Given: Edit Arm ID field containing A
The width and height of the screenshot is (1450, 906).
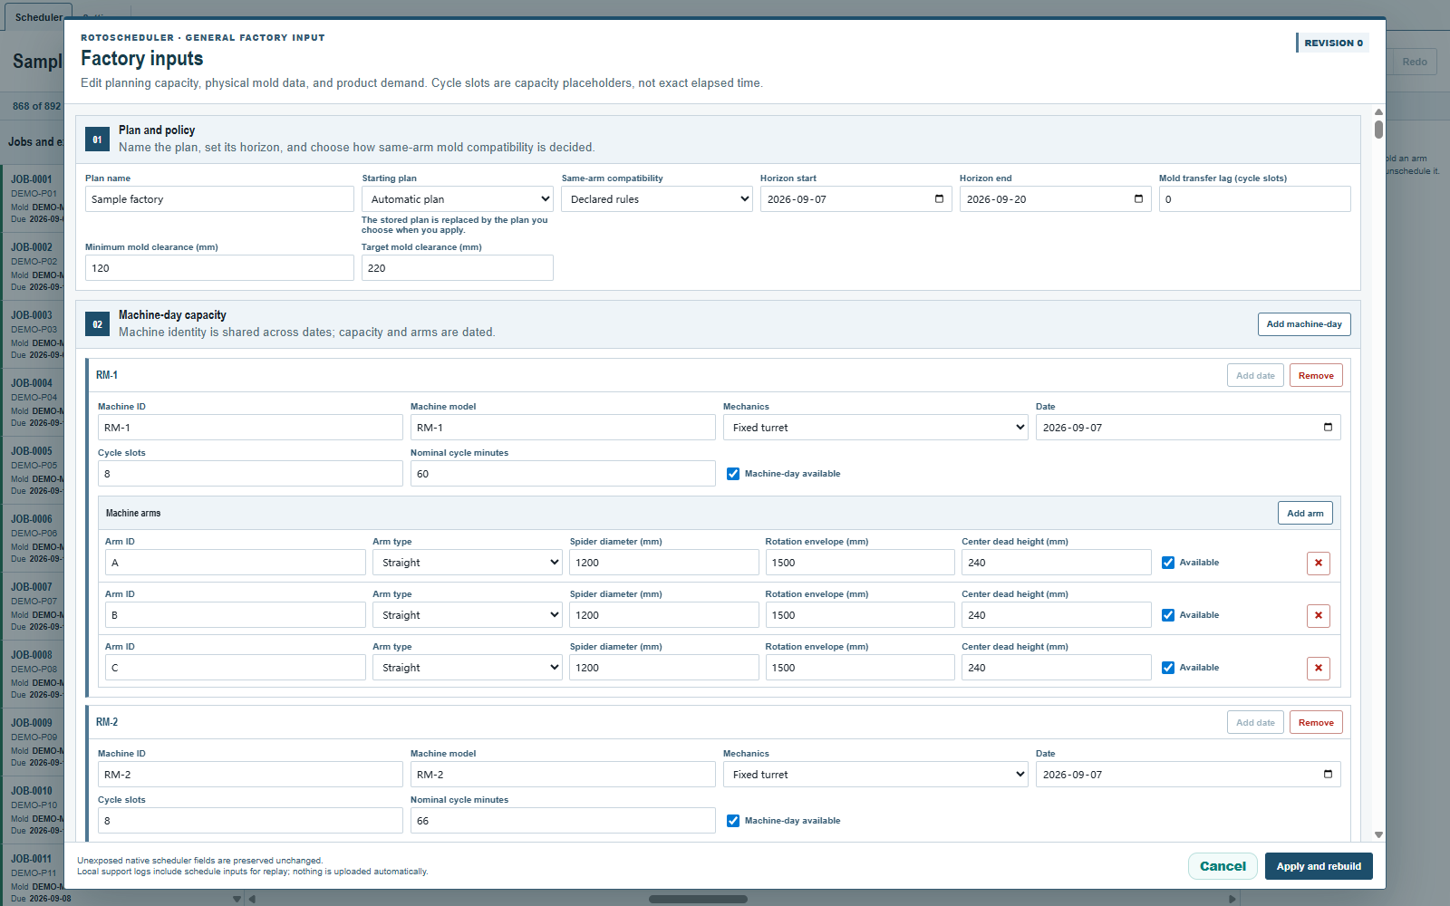Looking at the screenshot, I should pyautogui.click(x=236, y=563).
